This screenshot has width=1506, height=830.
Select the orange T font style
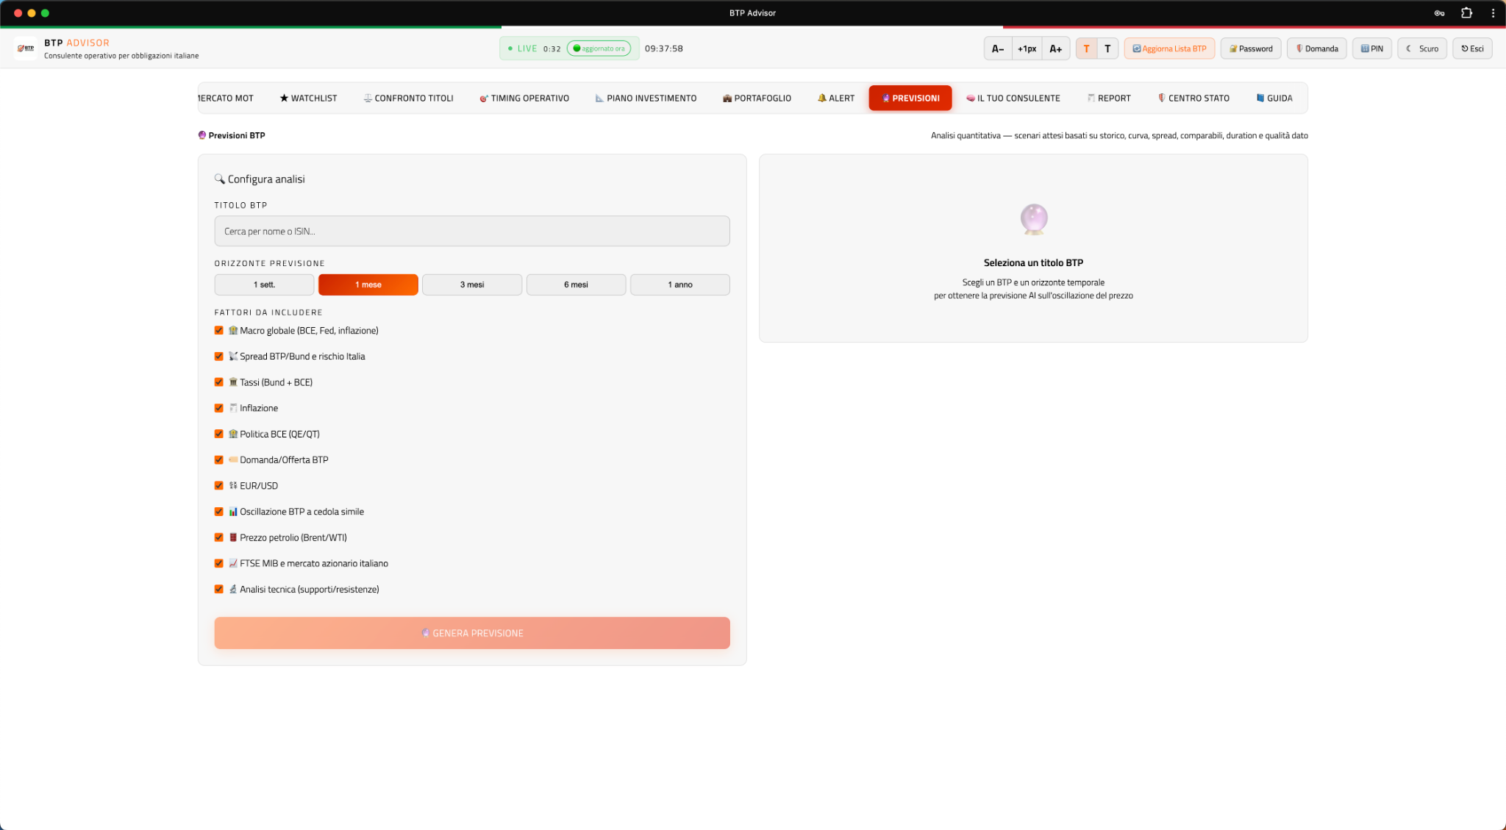[1086, 49]
